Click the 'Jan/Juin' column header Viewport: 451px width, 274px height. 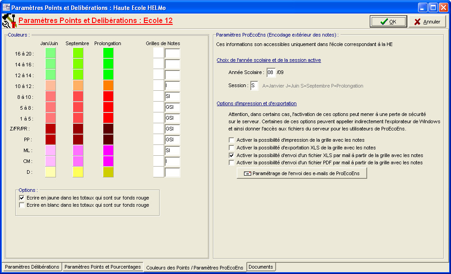(x=49, y=43)
